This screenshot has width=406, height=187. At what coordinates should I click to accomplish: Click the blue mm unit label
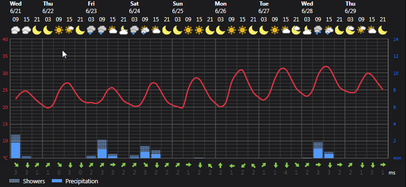click(397, 158)
